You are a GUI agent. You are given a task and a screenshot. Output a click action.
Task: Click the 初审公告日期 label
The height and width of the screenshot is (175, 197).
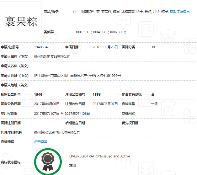point(11,104)
